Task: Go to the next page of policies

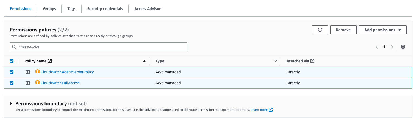Action: [x=392, y=47]
